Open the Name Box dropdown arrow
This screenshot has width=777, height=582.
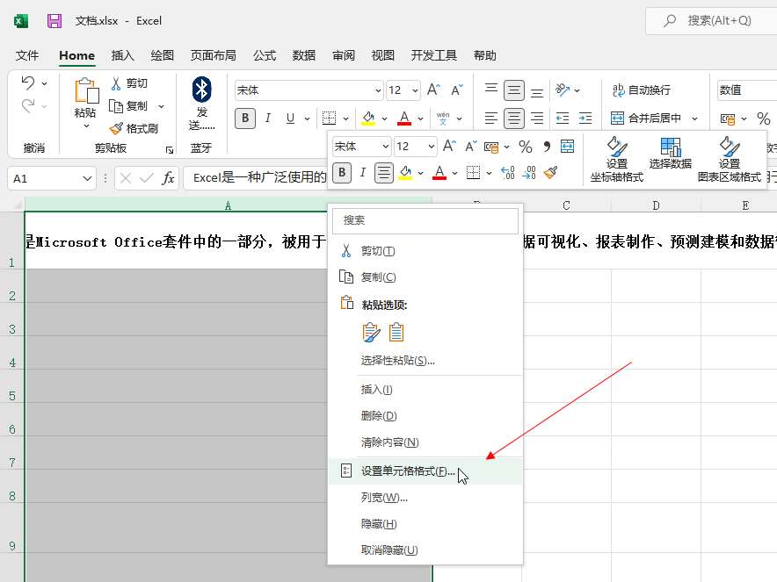(x=87, y=178)
